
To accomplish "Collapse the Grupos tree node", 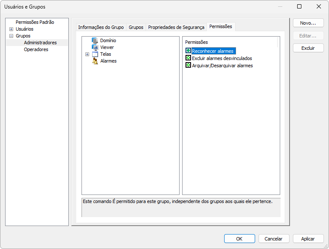I will 11,36.
